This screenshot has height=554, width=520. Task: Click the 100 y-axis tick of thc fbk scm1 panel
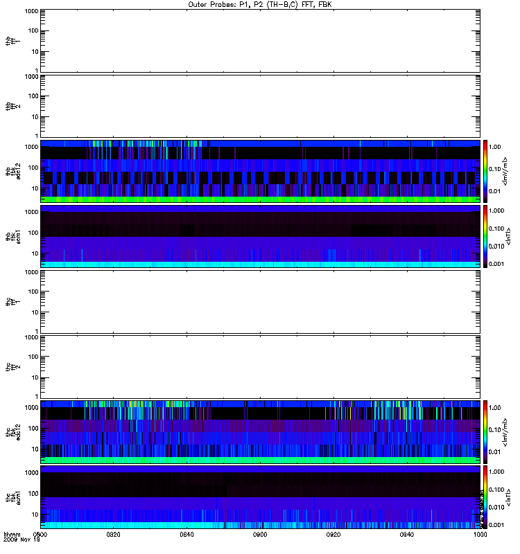(x=33, y=494)
